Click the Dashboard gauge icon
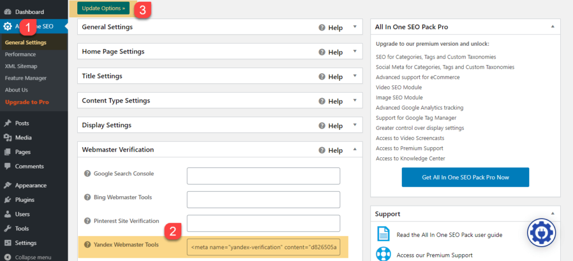Screen dimensions: 573x261 pyautogui.click(x=8, y=12)
